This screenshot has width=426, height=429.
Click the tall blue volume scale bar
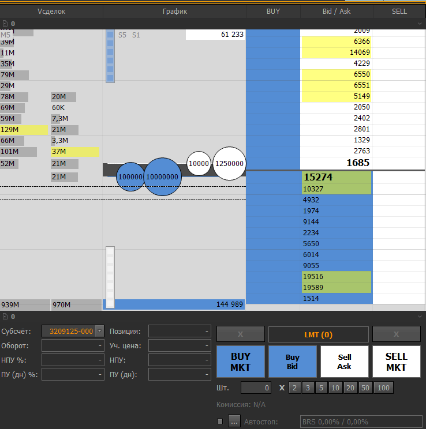(x=110, y=56)
